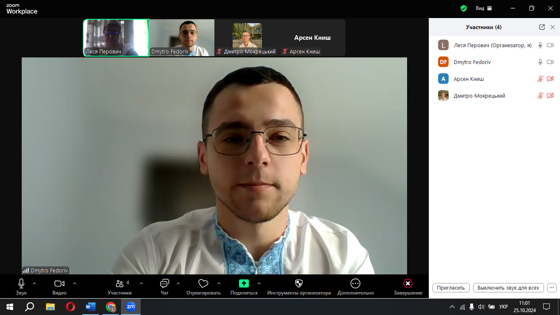
Task: Open the View menu at top
Action: 484,8
